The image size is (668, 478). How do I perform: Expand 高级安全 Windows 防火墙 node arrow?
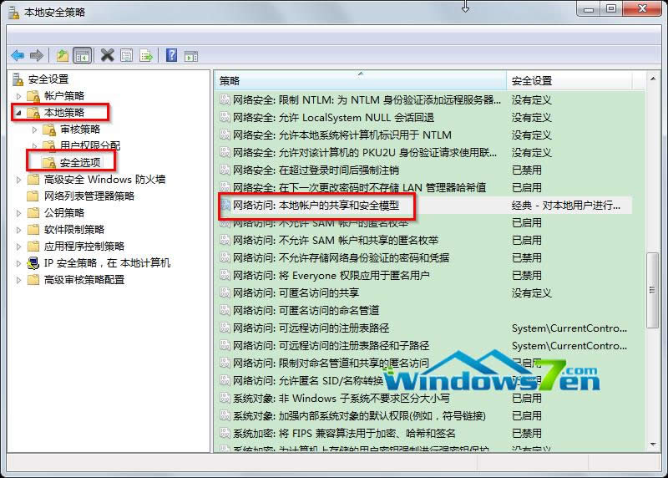tap(18, 180)
